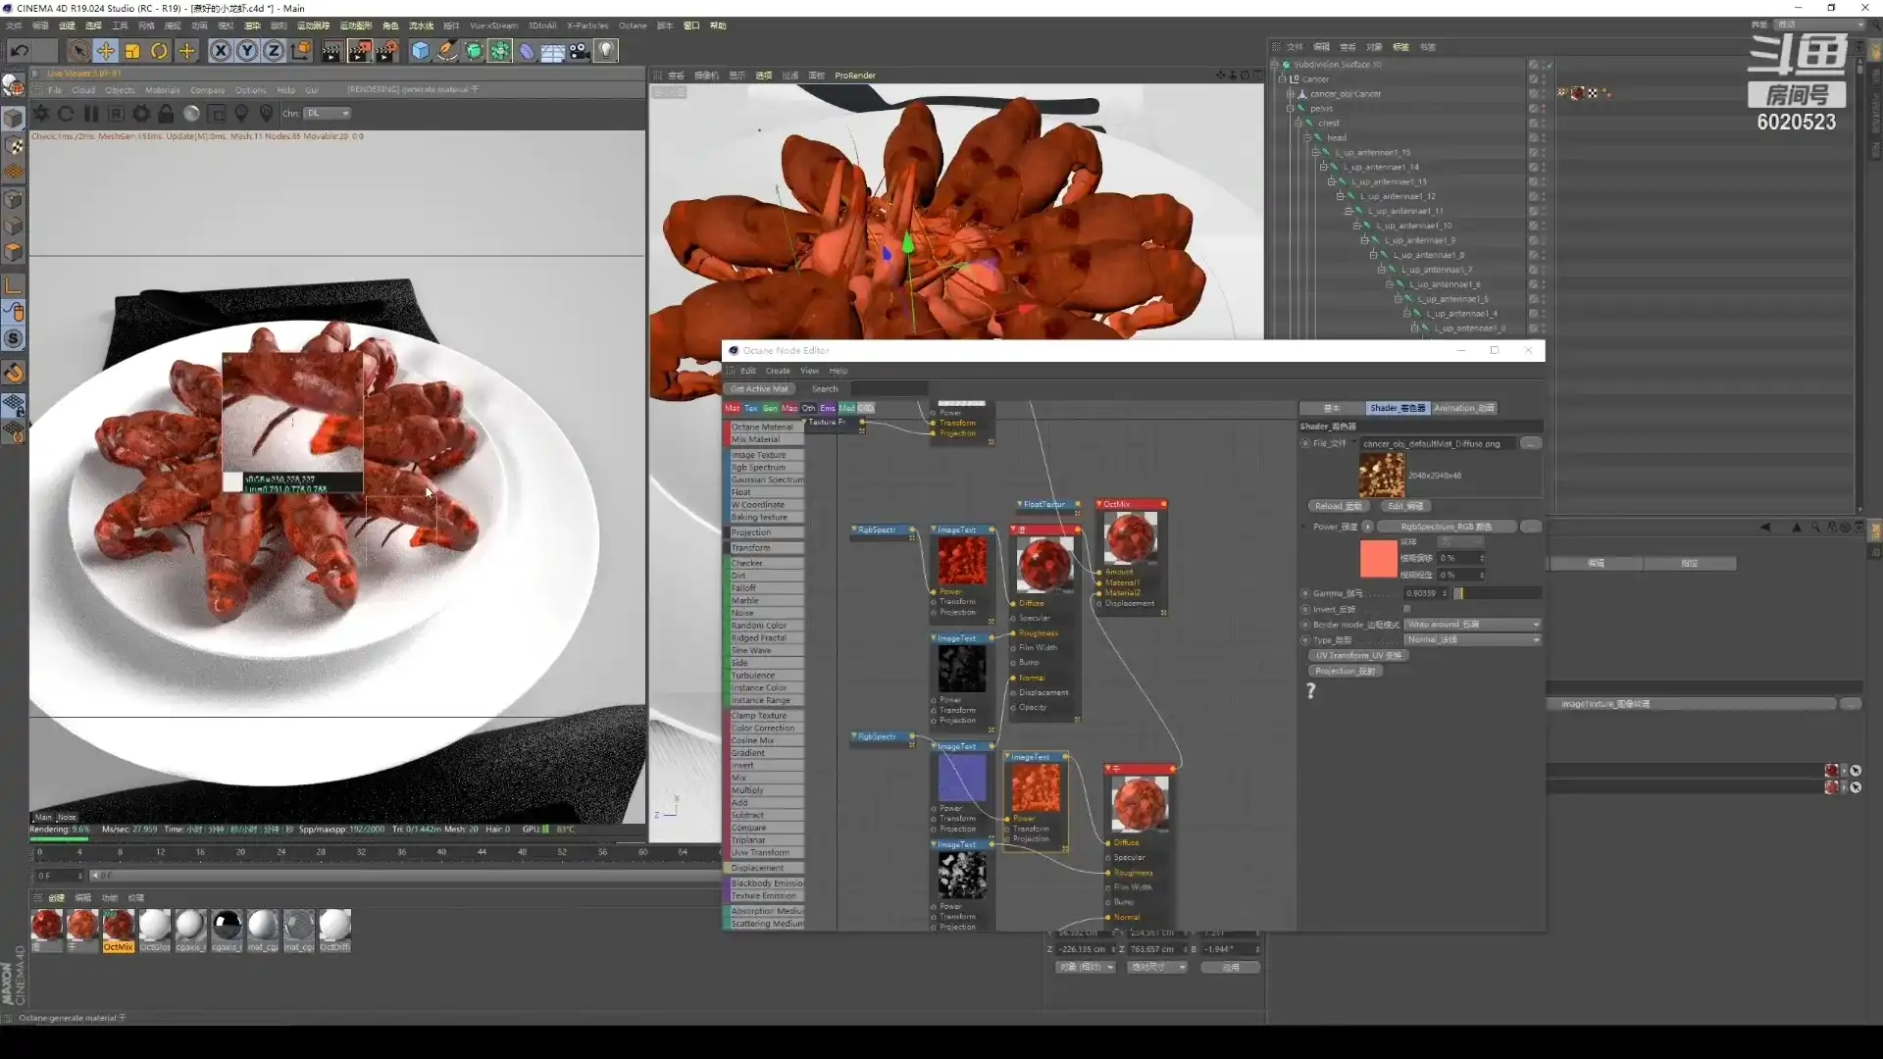The height and width of the screenshot is (1059, 1883).
Task: Open the Border mode Wrap around dropdown
Action: pyautogui.click(x=1472, y=625)
